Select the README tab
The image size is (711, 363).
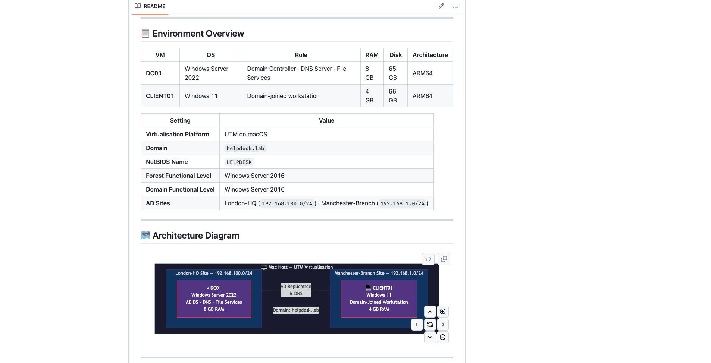click(150, 6)
